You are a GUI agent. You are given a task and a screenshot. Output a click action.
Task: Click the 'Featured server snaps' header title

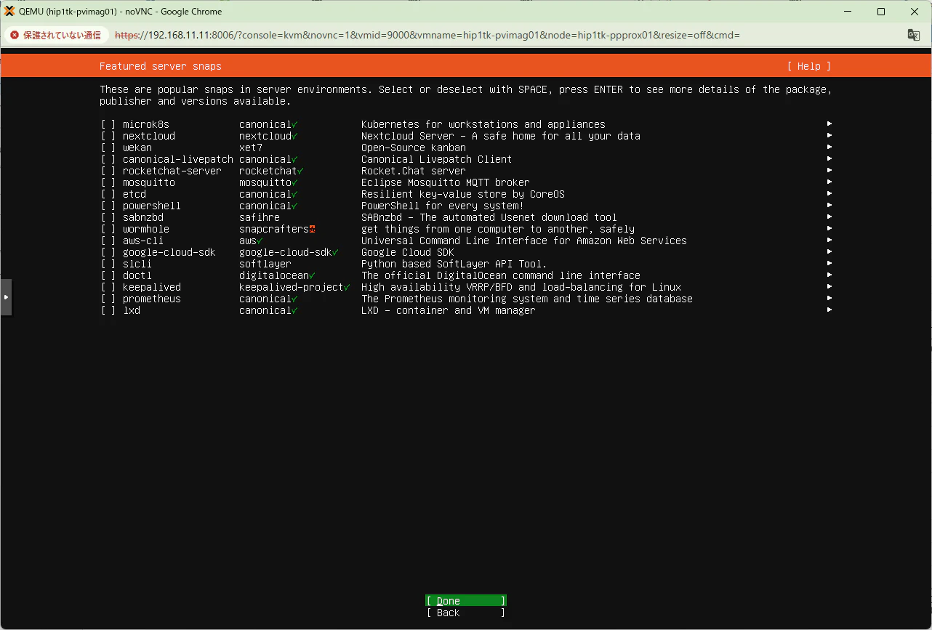[x=161, y=66]
